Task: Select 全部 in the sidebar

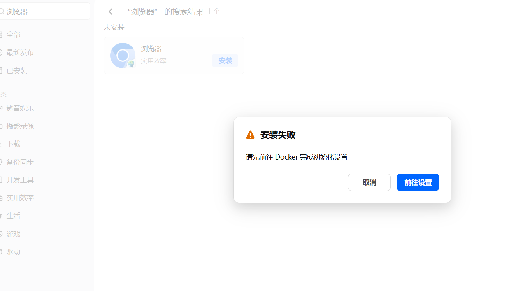Action: click(x=13, y=35)
